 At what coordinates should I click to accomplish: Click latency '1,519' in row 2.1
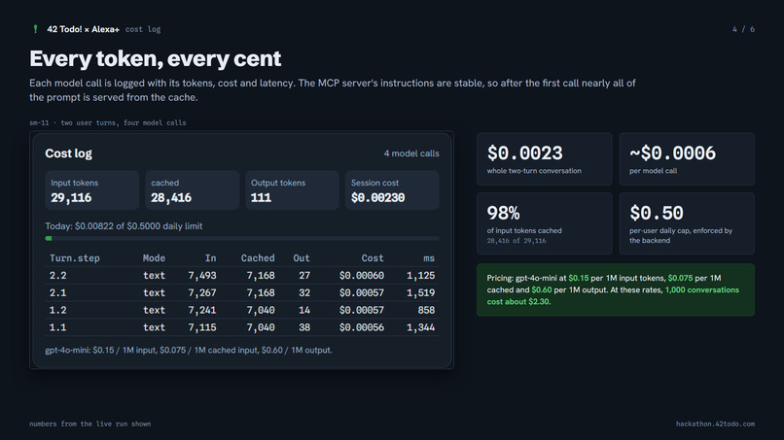420,292
